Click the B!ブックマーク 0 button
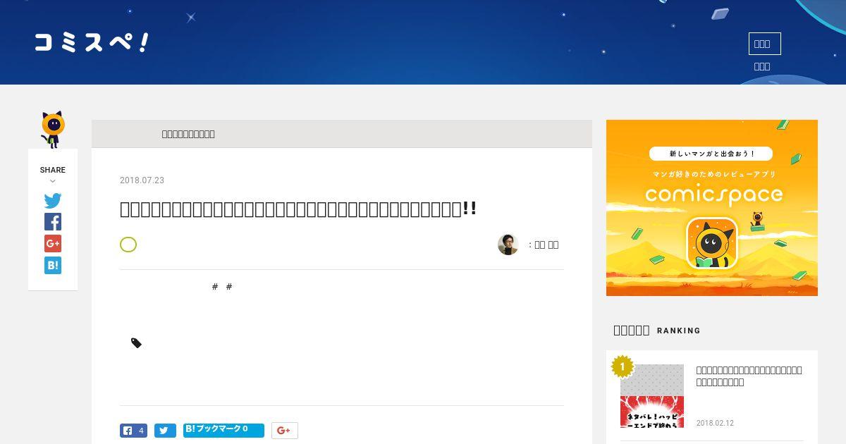This screenshot has height=444, width=846. tap(223, 430)
